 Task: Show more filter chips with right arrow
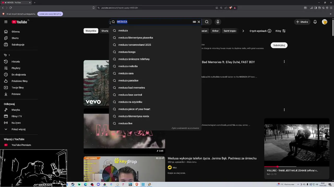point(243,31)
